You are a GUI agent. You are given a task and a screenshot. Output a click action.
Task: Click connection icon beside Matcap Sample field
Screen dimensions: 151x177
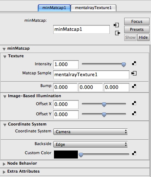(x=134, y=73)
